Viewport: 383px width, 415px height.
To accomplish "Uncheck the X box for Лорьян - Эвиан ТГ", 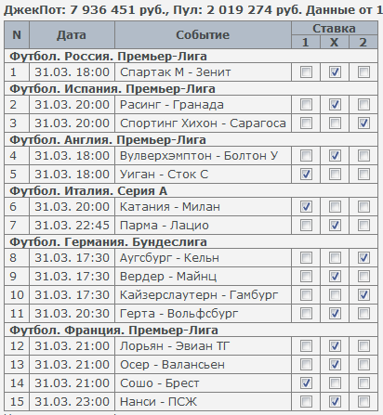I will coord(335,346).
